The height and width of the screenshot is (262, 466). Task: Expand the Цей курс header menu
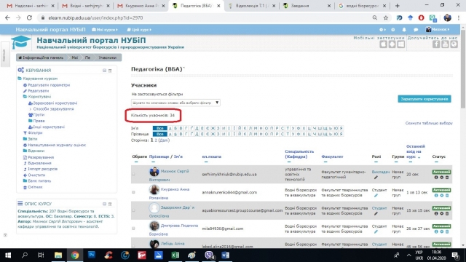click(139, 30)
